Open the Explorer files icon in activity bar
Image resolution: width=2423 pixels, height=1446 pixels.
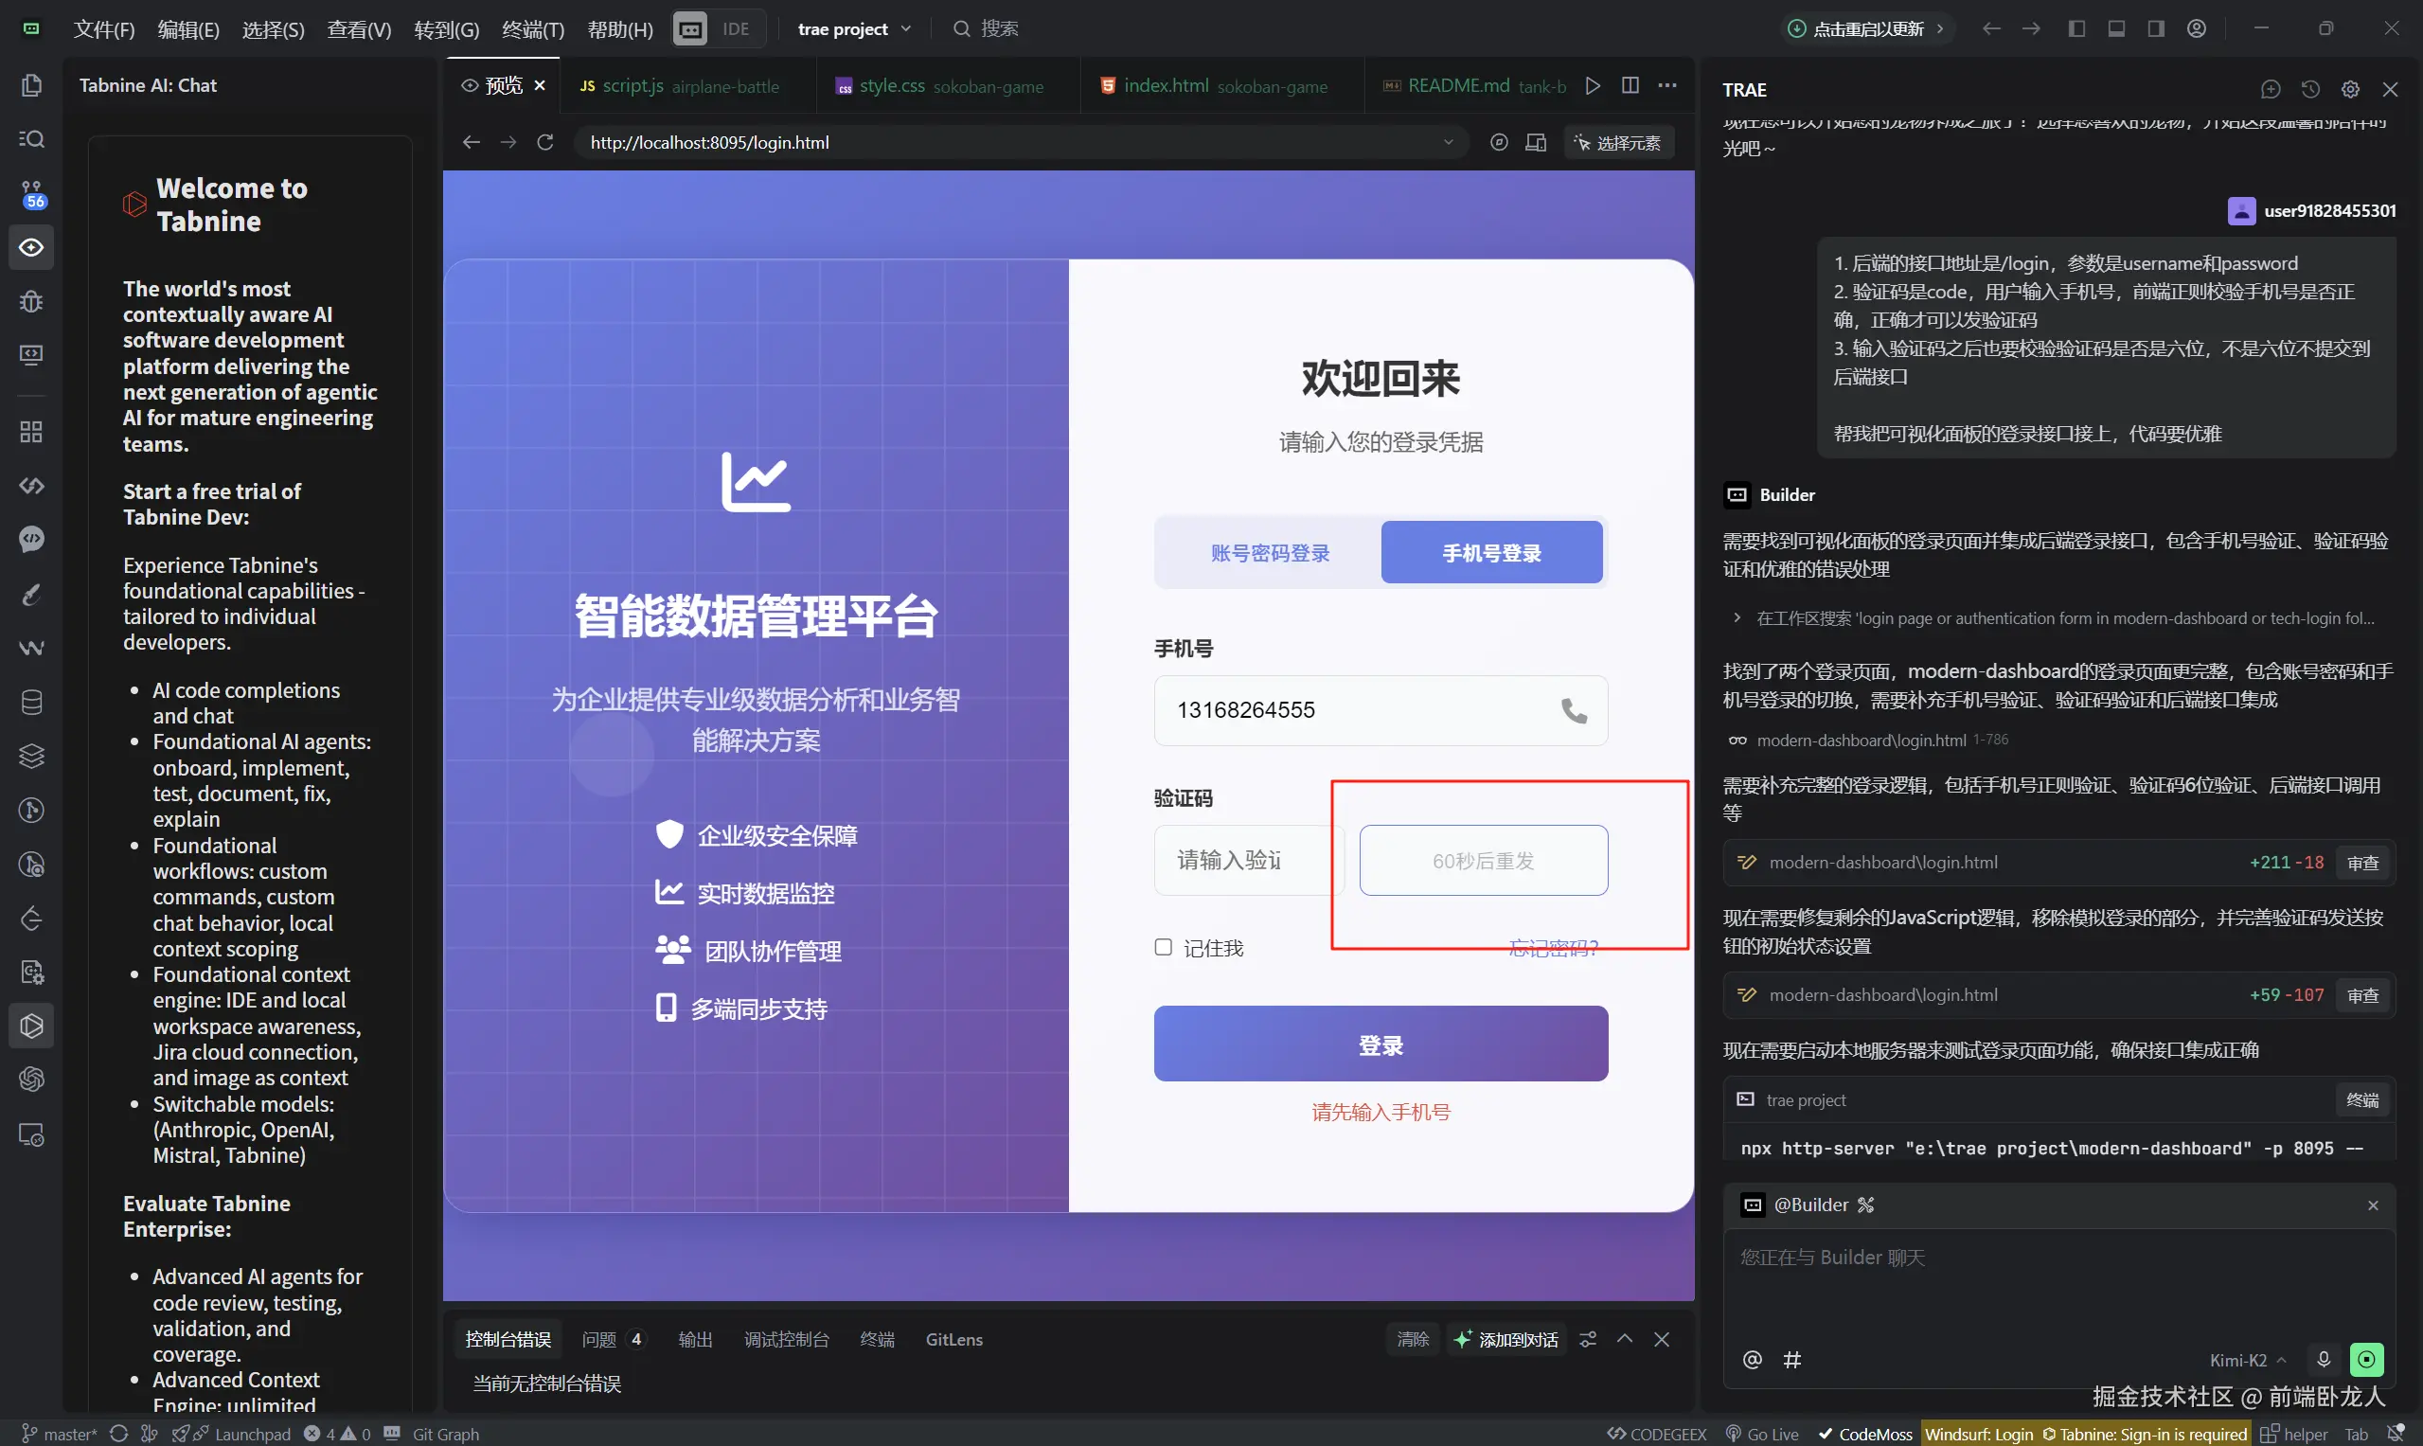tap(31, 86)
